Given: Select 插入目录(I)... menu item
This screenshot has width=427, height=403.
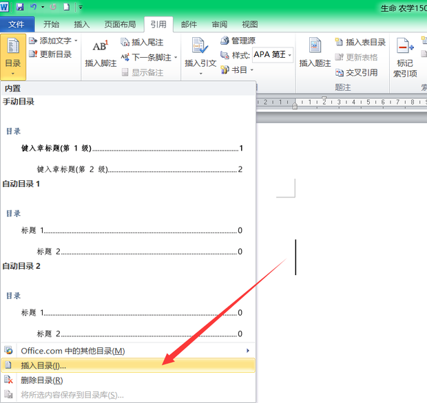Looking at the screenshot, I should [128, 365].
